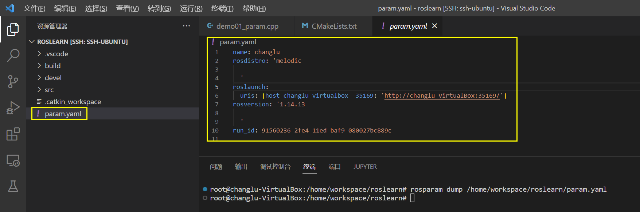Screen dimensions: 640x212
Task: Open Run and Debug view icon
Action: (x=13, y=108)
